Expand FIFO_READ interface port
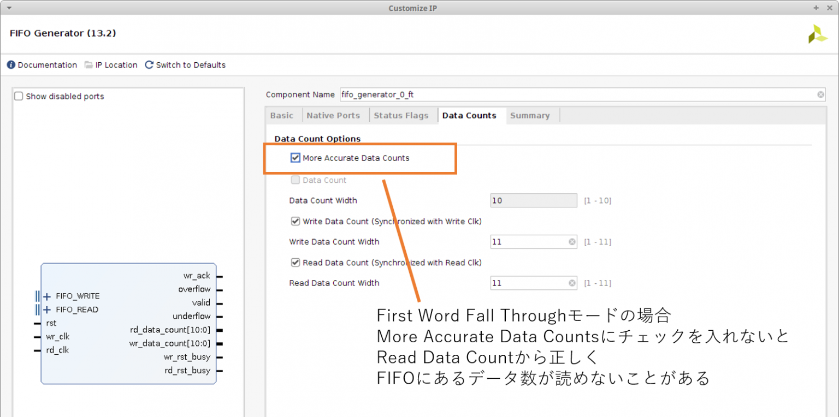 (x=47, y=310)
